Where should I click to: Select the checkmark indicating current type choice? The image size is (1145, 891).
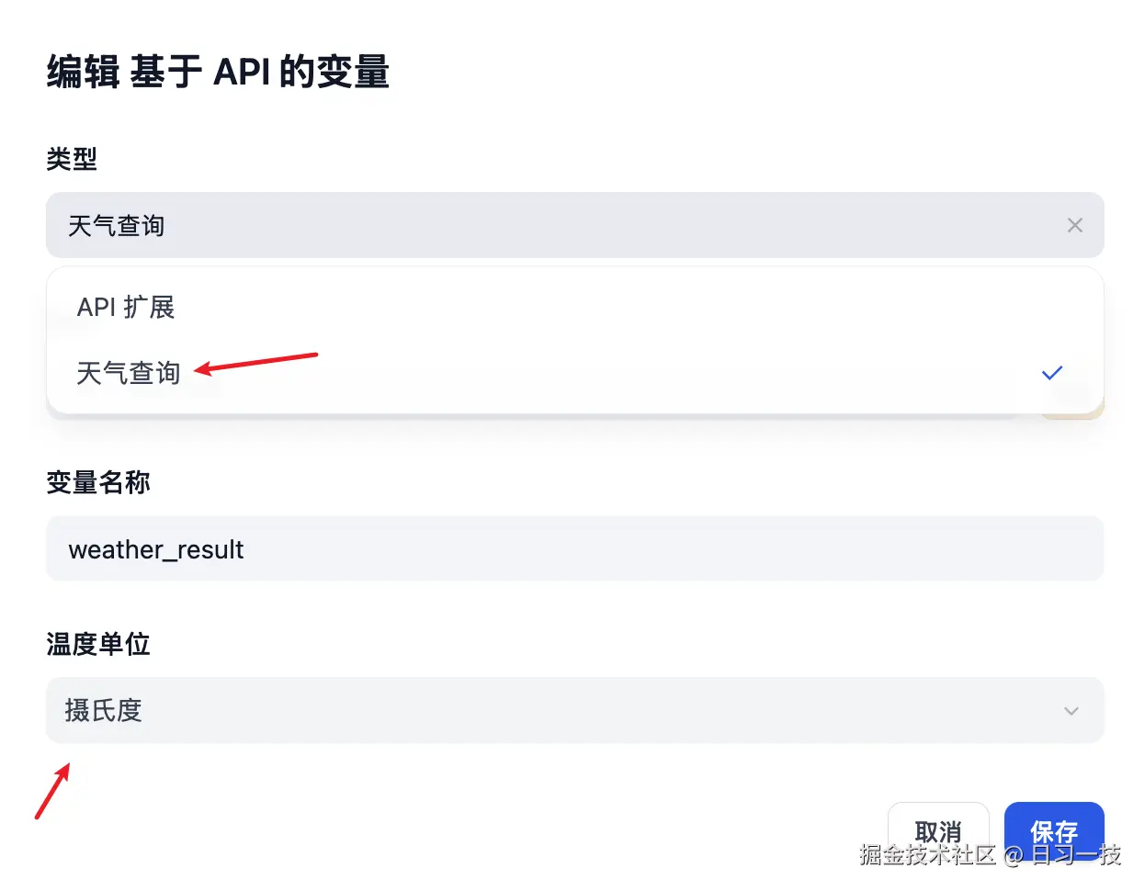1051,373
